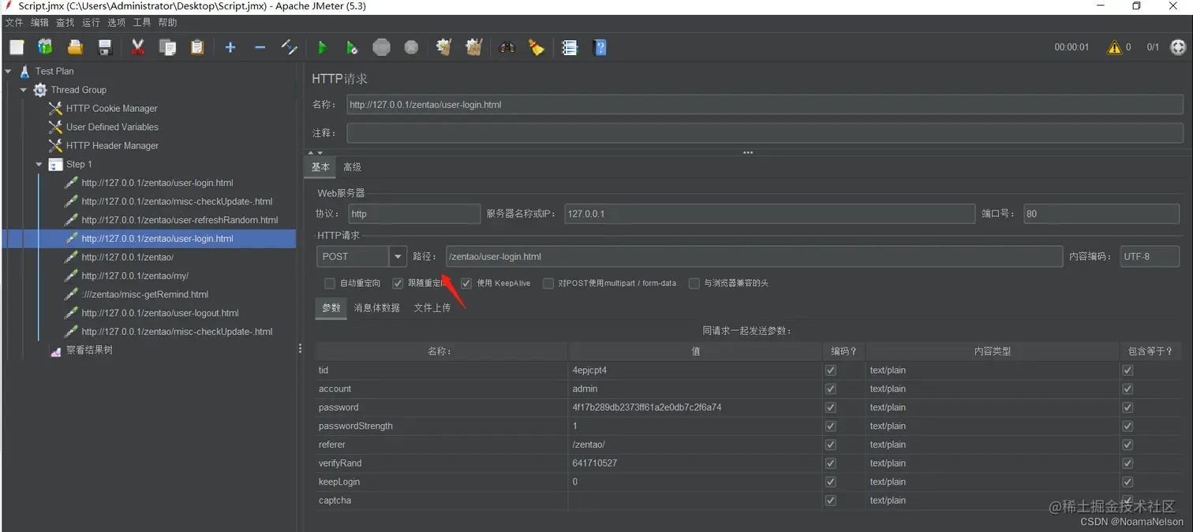Screen dimensions: 1193x532
Task: Collapse all nodes with minus icon
Action: tap(260, 47)
